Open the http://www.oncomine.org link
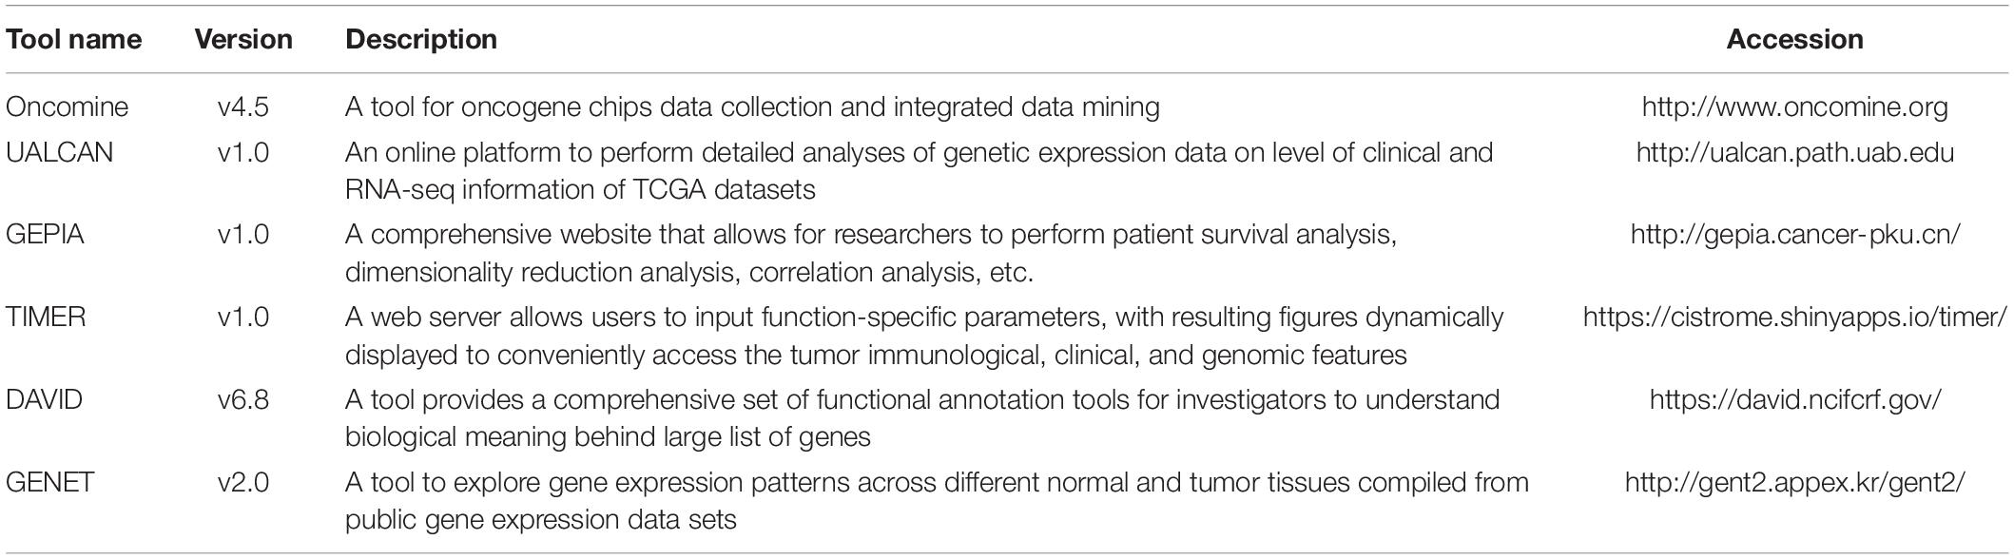The height and width of the screenshot is (559, 2014). pyautogui.click(x=1794, y=107)
